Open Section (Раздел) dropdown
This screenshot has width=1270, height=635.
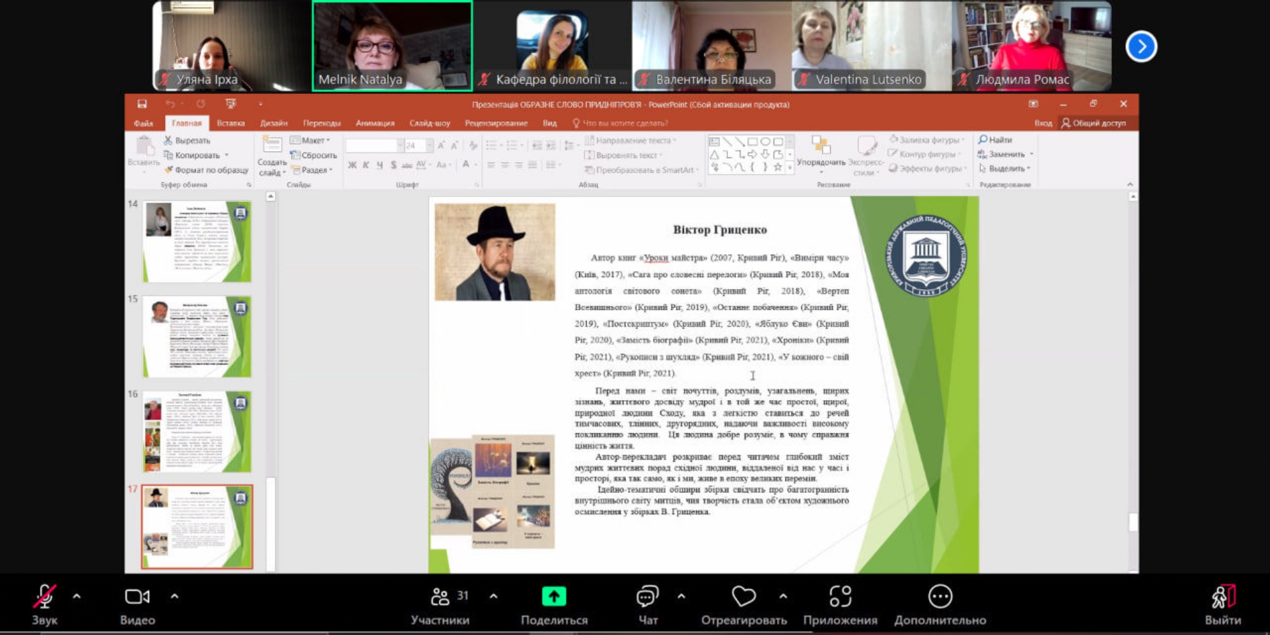pyautogui.click(x=312, y=170)
